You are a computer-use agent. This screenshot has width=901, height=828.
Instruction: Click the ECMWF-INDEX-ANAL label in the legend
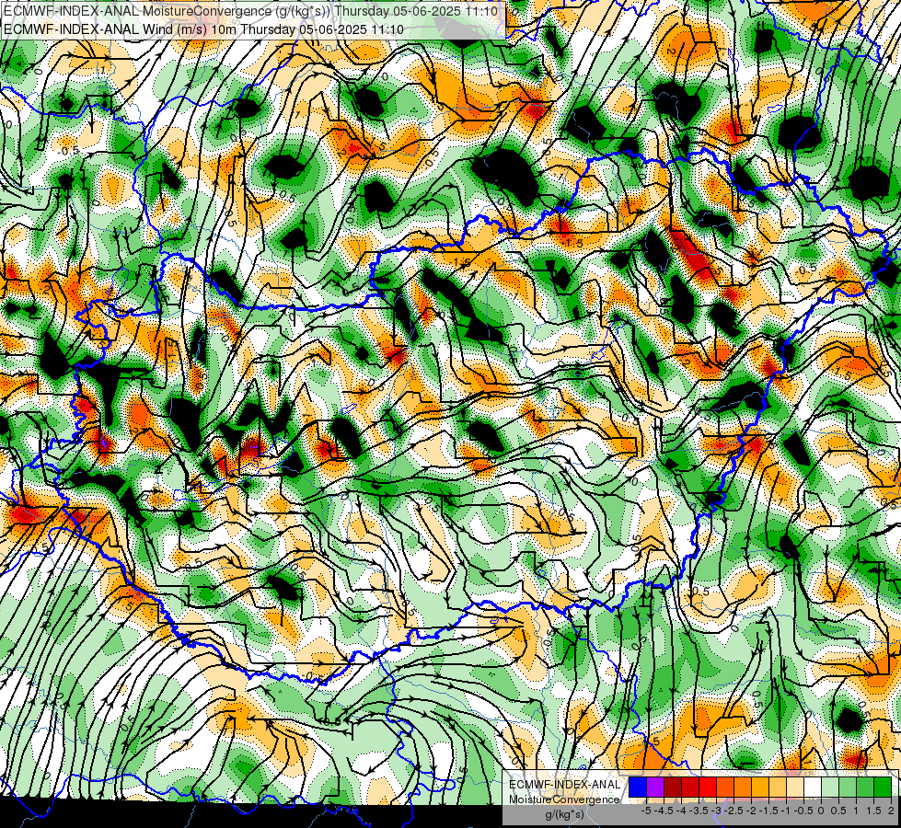click(x=564, y=785)
